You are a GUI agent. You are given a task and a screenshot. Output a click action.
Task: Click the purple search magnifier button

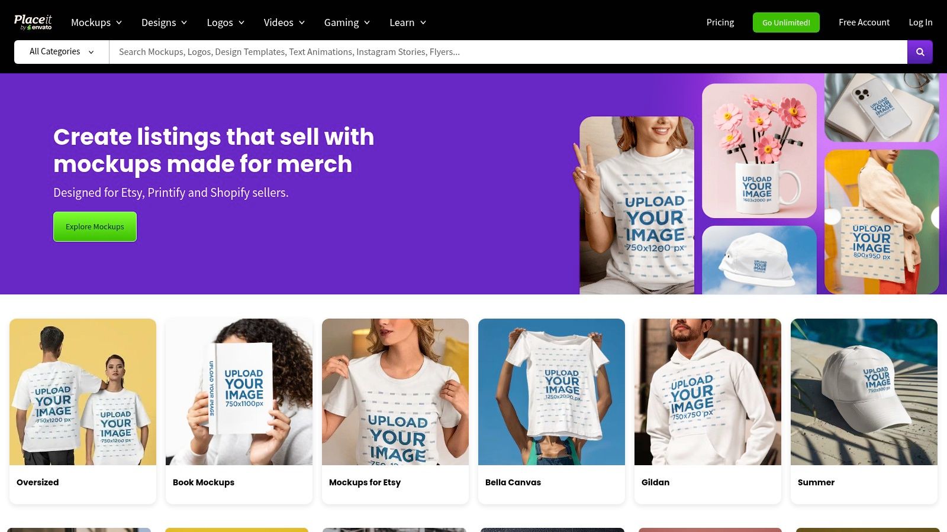coord(920,52)
